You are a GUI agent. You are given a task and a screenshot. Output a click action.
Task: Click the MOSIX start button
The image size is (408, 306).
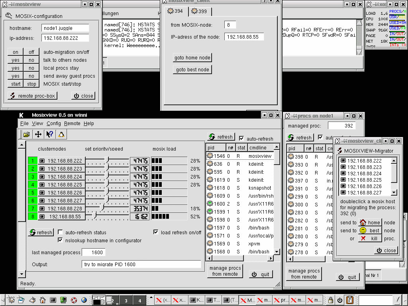[x=16, y=84]
